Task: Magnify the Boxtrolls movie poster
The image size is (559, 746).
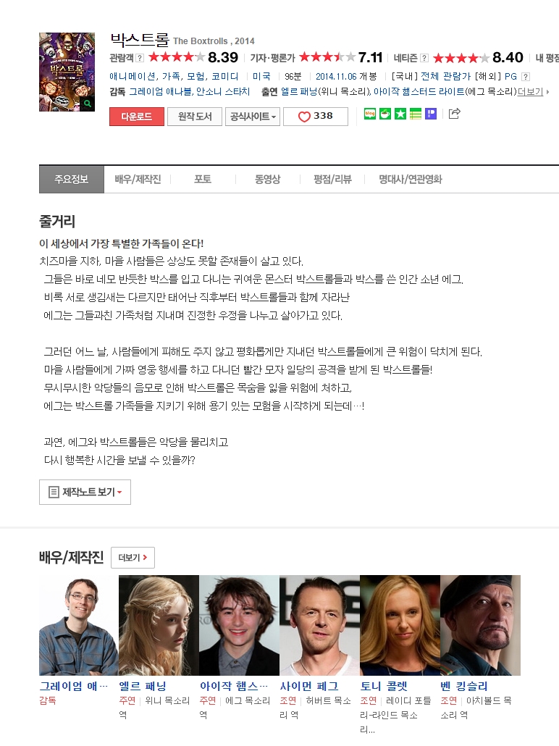Action: tap(87, 104)
